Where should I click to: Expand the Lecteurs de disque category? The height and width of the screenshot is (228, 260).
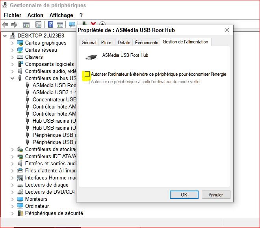coord(13,185)
